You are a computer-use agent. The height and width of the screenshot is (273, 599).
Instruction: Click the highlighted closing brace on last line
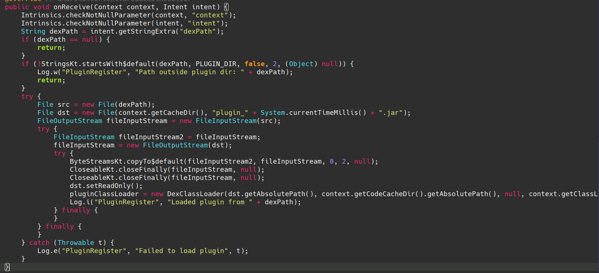click(7, 267)
